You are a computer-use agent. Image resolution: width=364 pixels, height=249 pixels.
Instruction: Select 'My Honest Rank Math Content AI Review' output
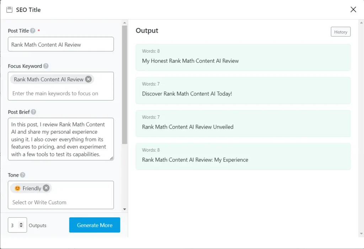click(x=243, y=57)
